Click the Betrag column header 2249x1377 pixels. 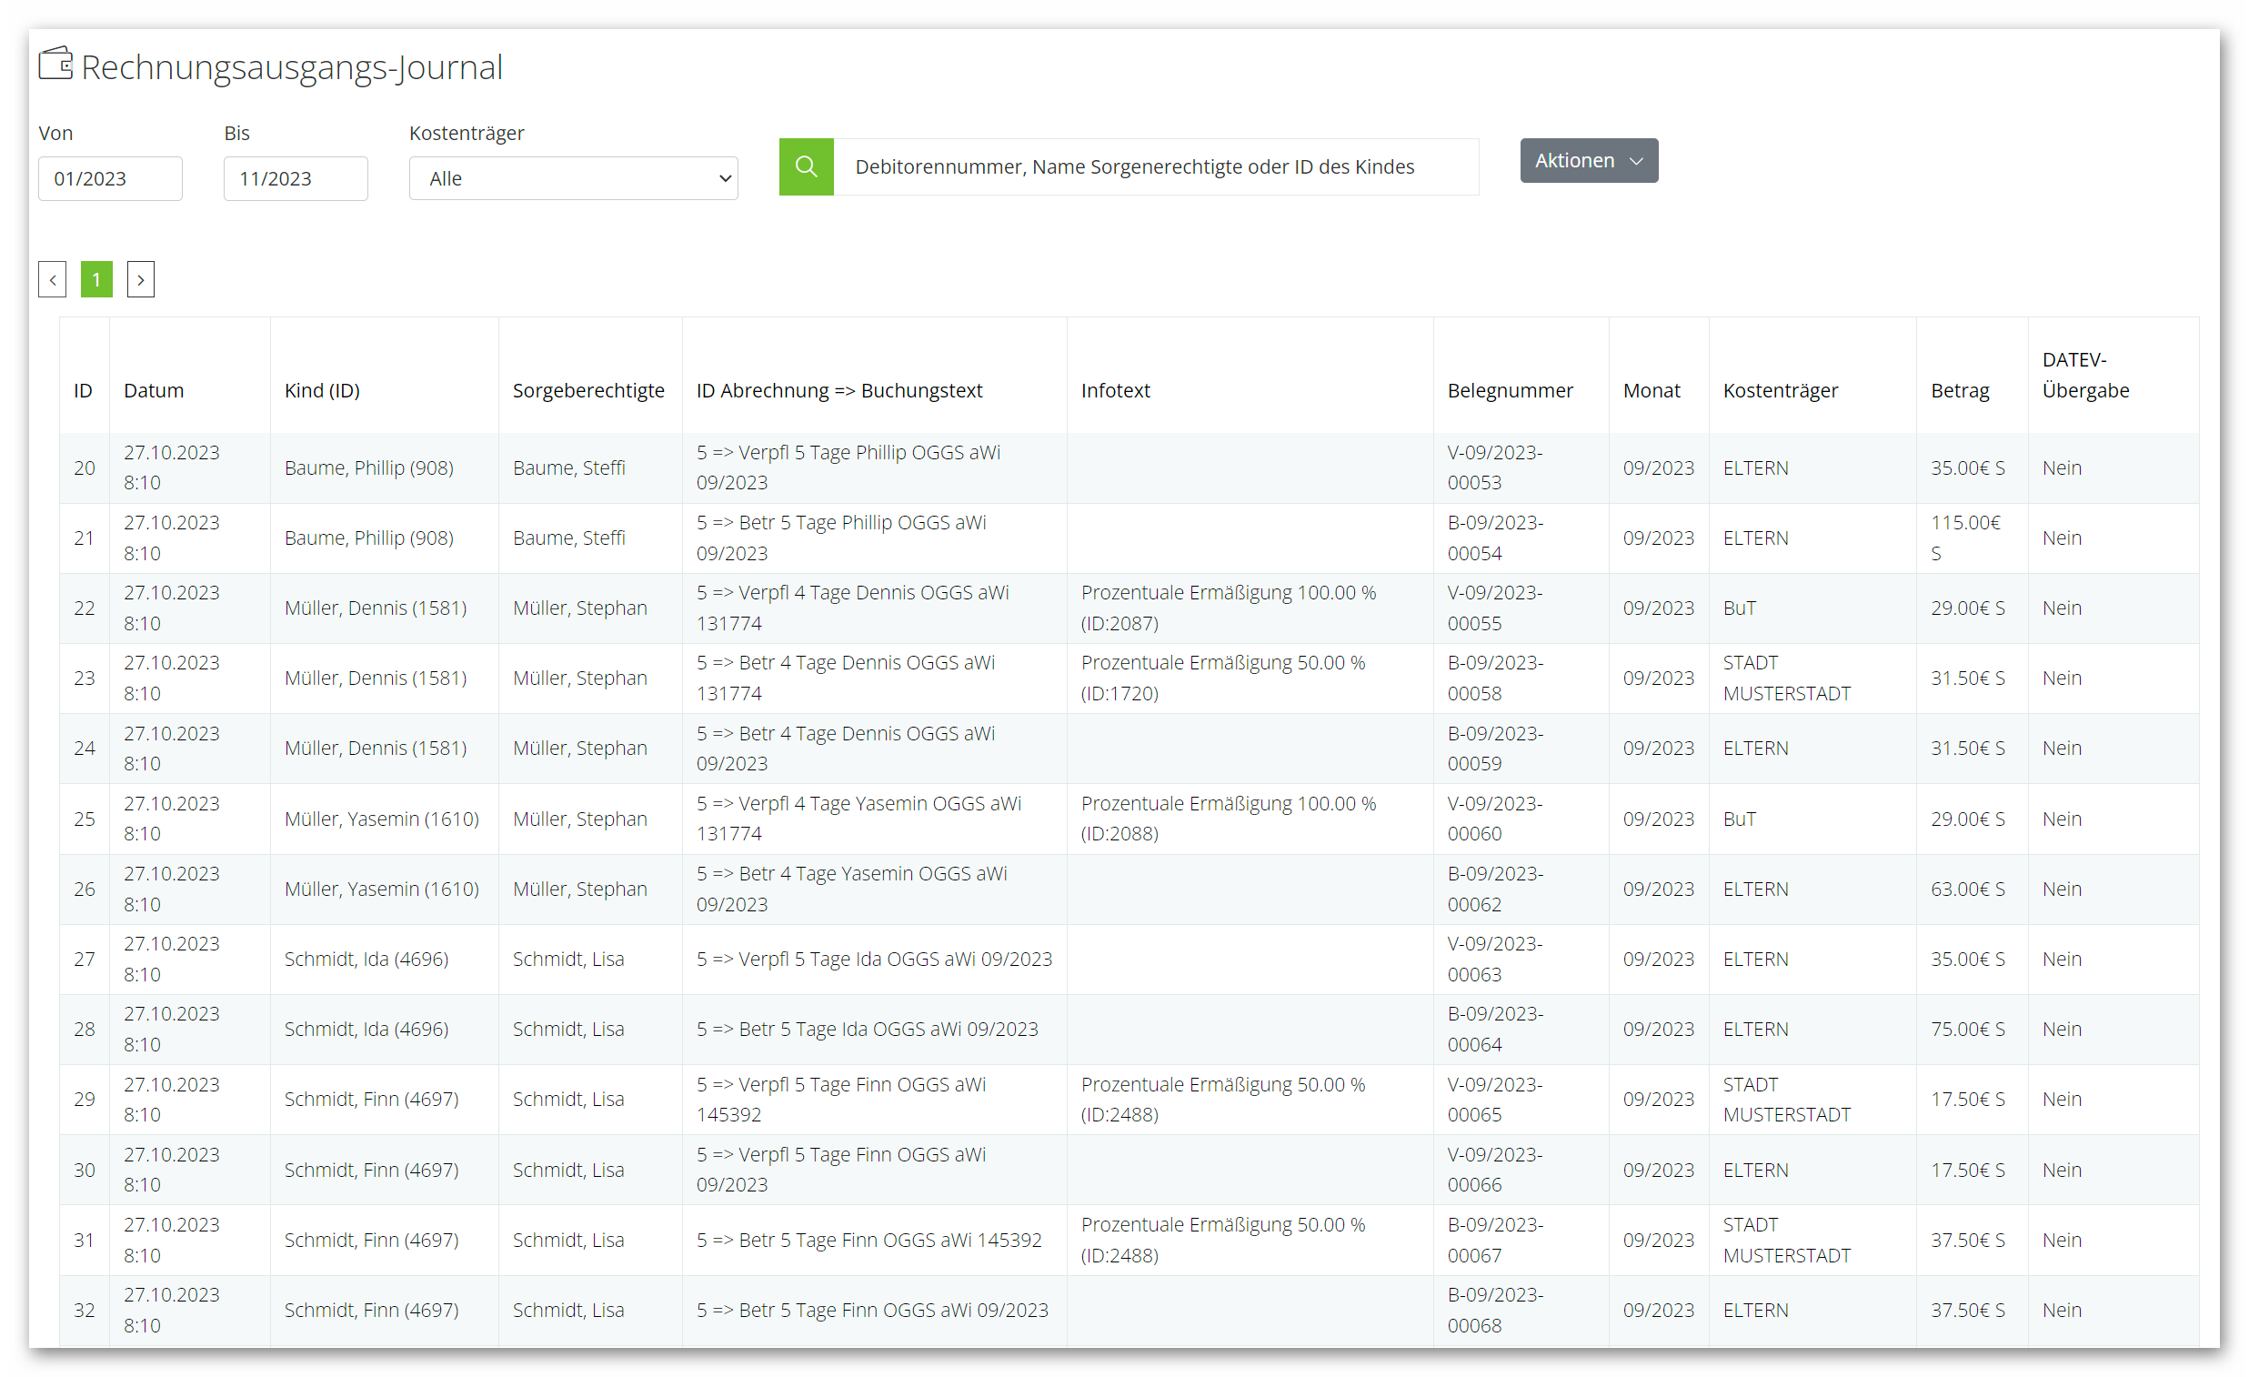coord(1960,391)
